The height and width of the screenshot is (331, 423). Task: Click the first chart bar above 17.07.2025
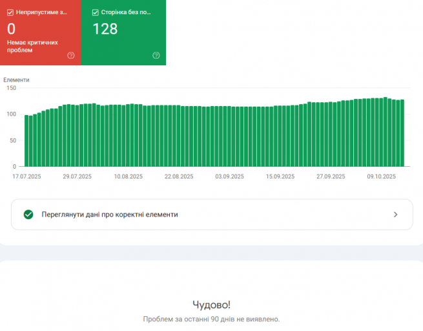(26, 141)
